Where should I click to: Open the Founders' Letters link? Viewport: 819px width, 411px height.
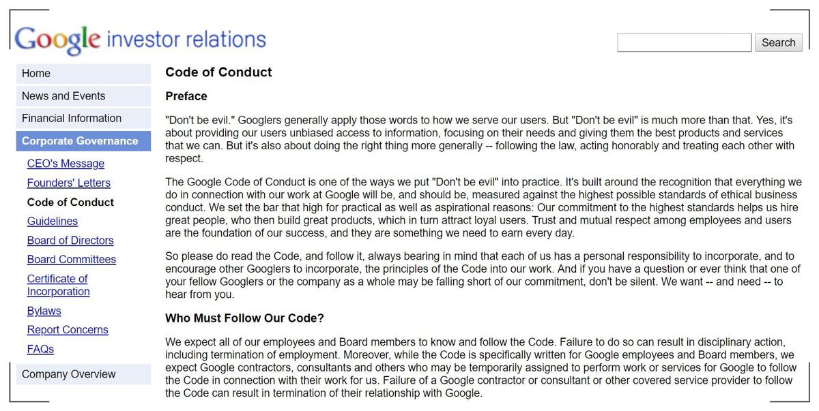coord(68,183)
